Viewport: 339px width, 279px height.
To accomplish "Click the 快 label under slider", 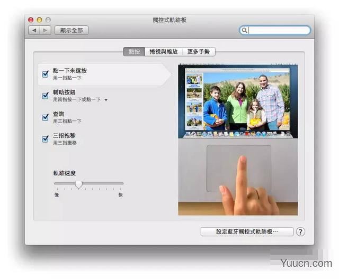I will point(120,195).
